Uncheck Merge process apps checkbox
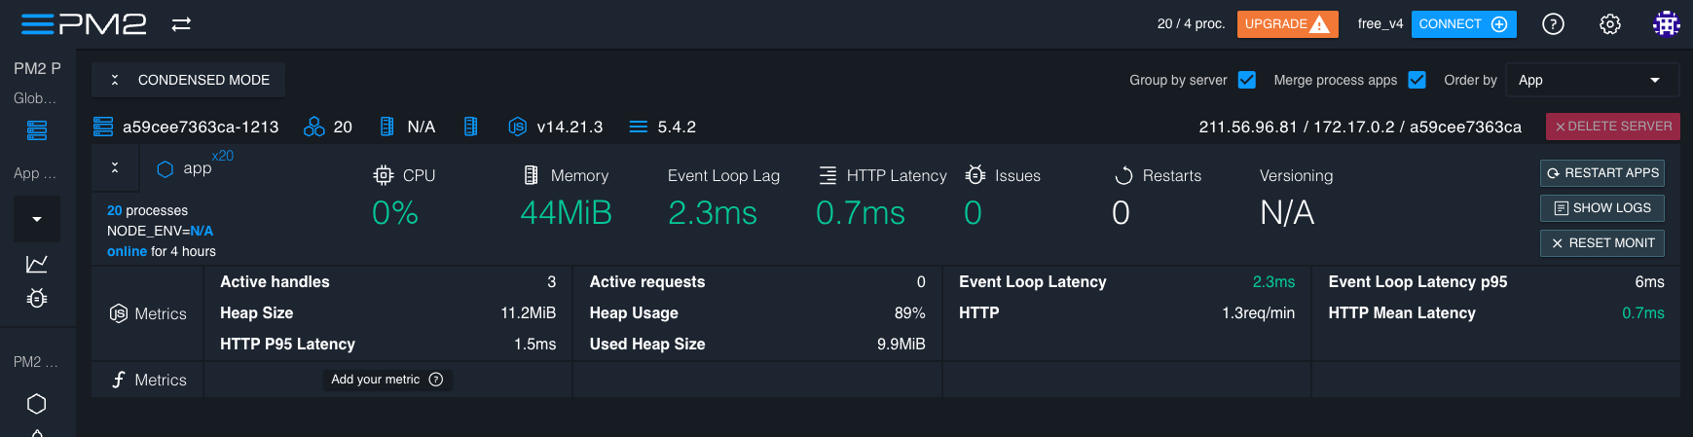 [x=1417, y=80]
